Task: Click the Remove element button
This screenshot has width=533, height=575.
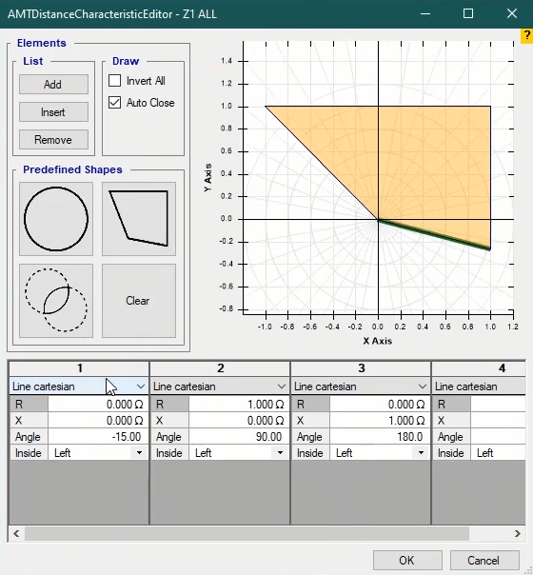Action: coord(53,140)
